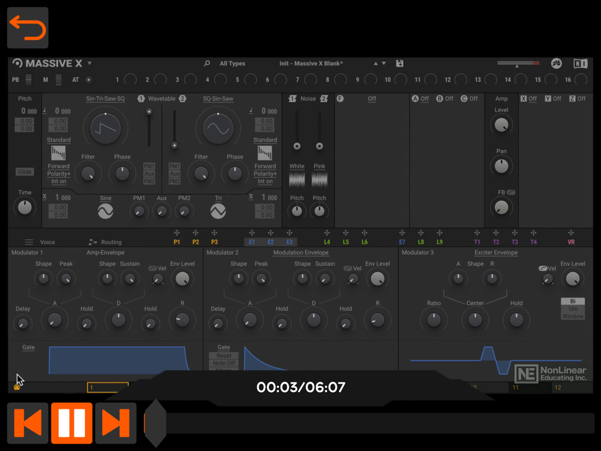This screenshot has height=451, width=601.
Task: Click the round leaf icon beside NI logo
Action: (x=556, y=63)
